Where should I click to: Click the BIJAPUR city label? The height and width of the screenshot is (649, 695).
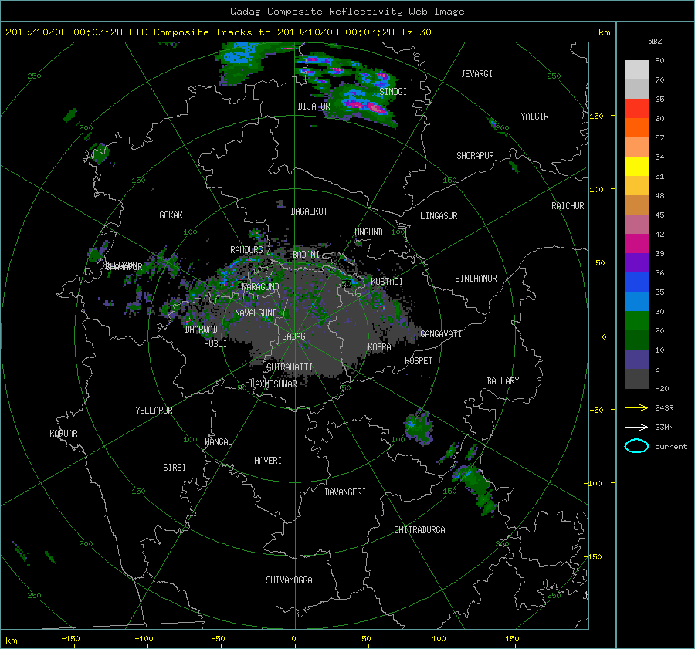tap(314, 106)
